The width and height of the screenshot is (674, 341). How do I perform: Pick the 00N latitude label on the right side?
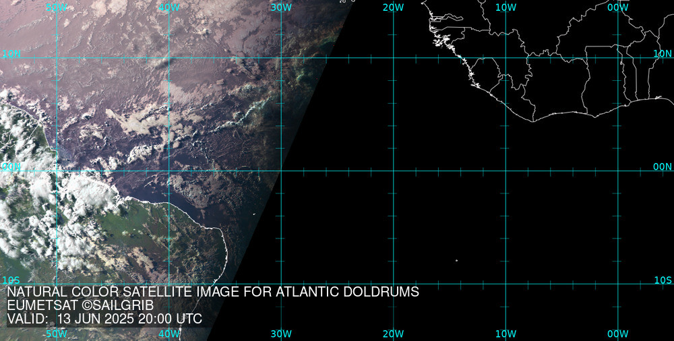663,167
